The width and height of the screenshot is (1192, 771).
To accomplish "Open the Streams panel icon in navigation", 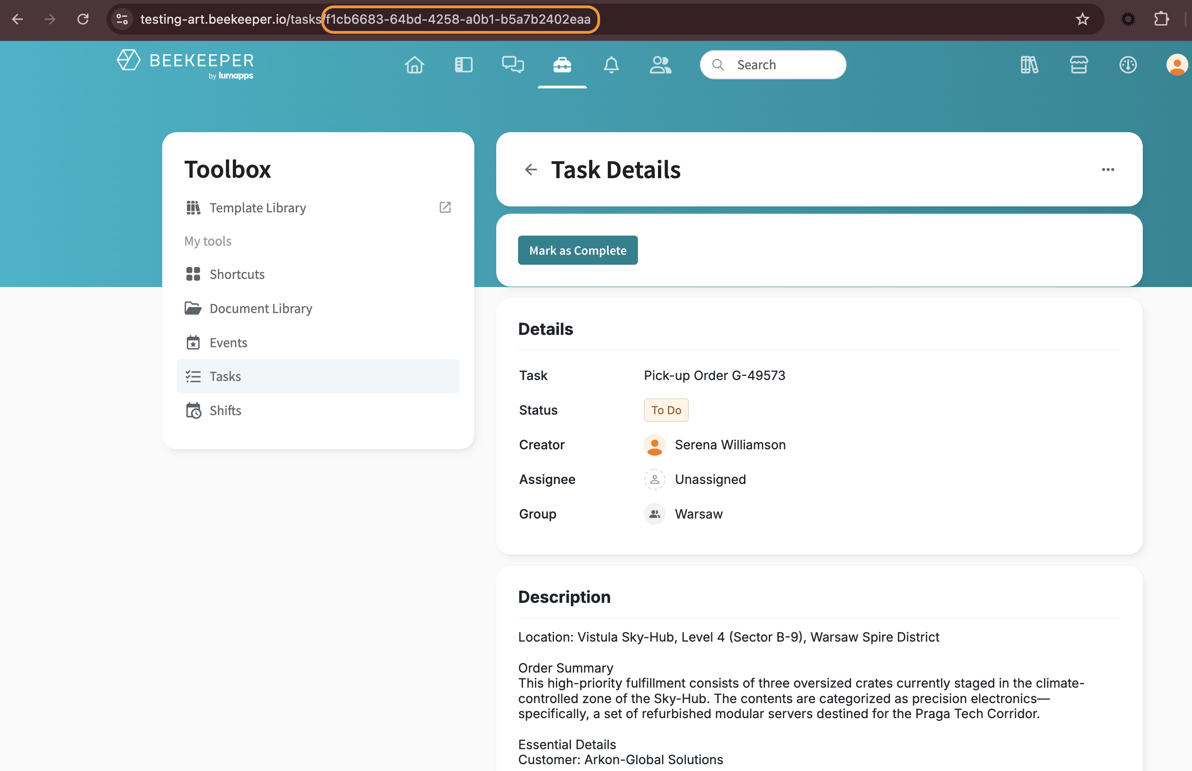I will (x=463, y=65).
